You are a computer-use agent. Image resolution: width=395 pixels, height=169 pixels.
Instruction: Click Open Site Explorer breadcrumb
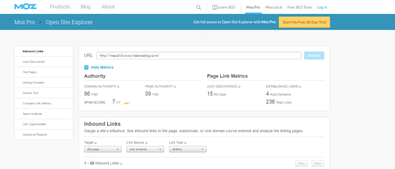coord(69,22)
